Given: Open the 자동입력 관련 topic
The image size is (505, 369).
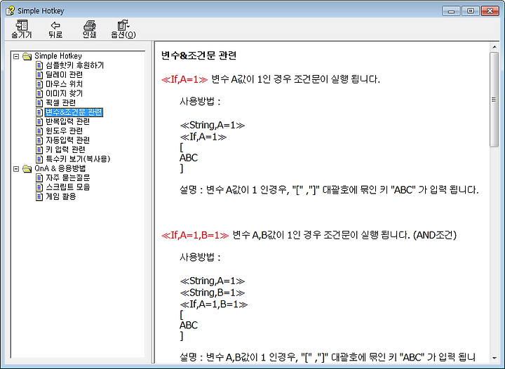Looking at the screenshot, I should tap(67, 140).
